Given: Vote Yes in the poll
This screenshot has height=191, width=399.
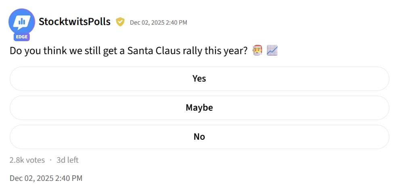Looking at the screenshot, I should click(199, 78).
